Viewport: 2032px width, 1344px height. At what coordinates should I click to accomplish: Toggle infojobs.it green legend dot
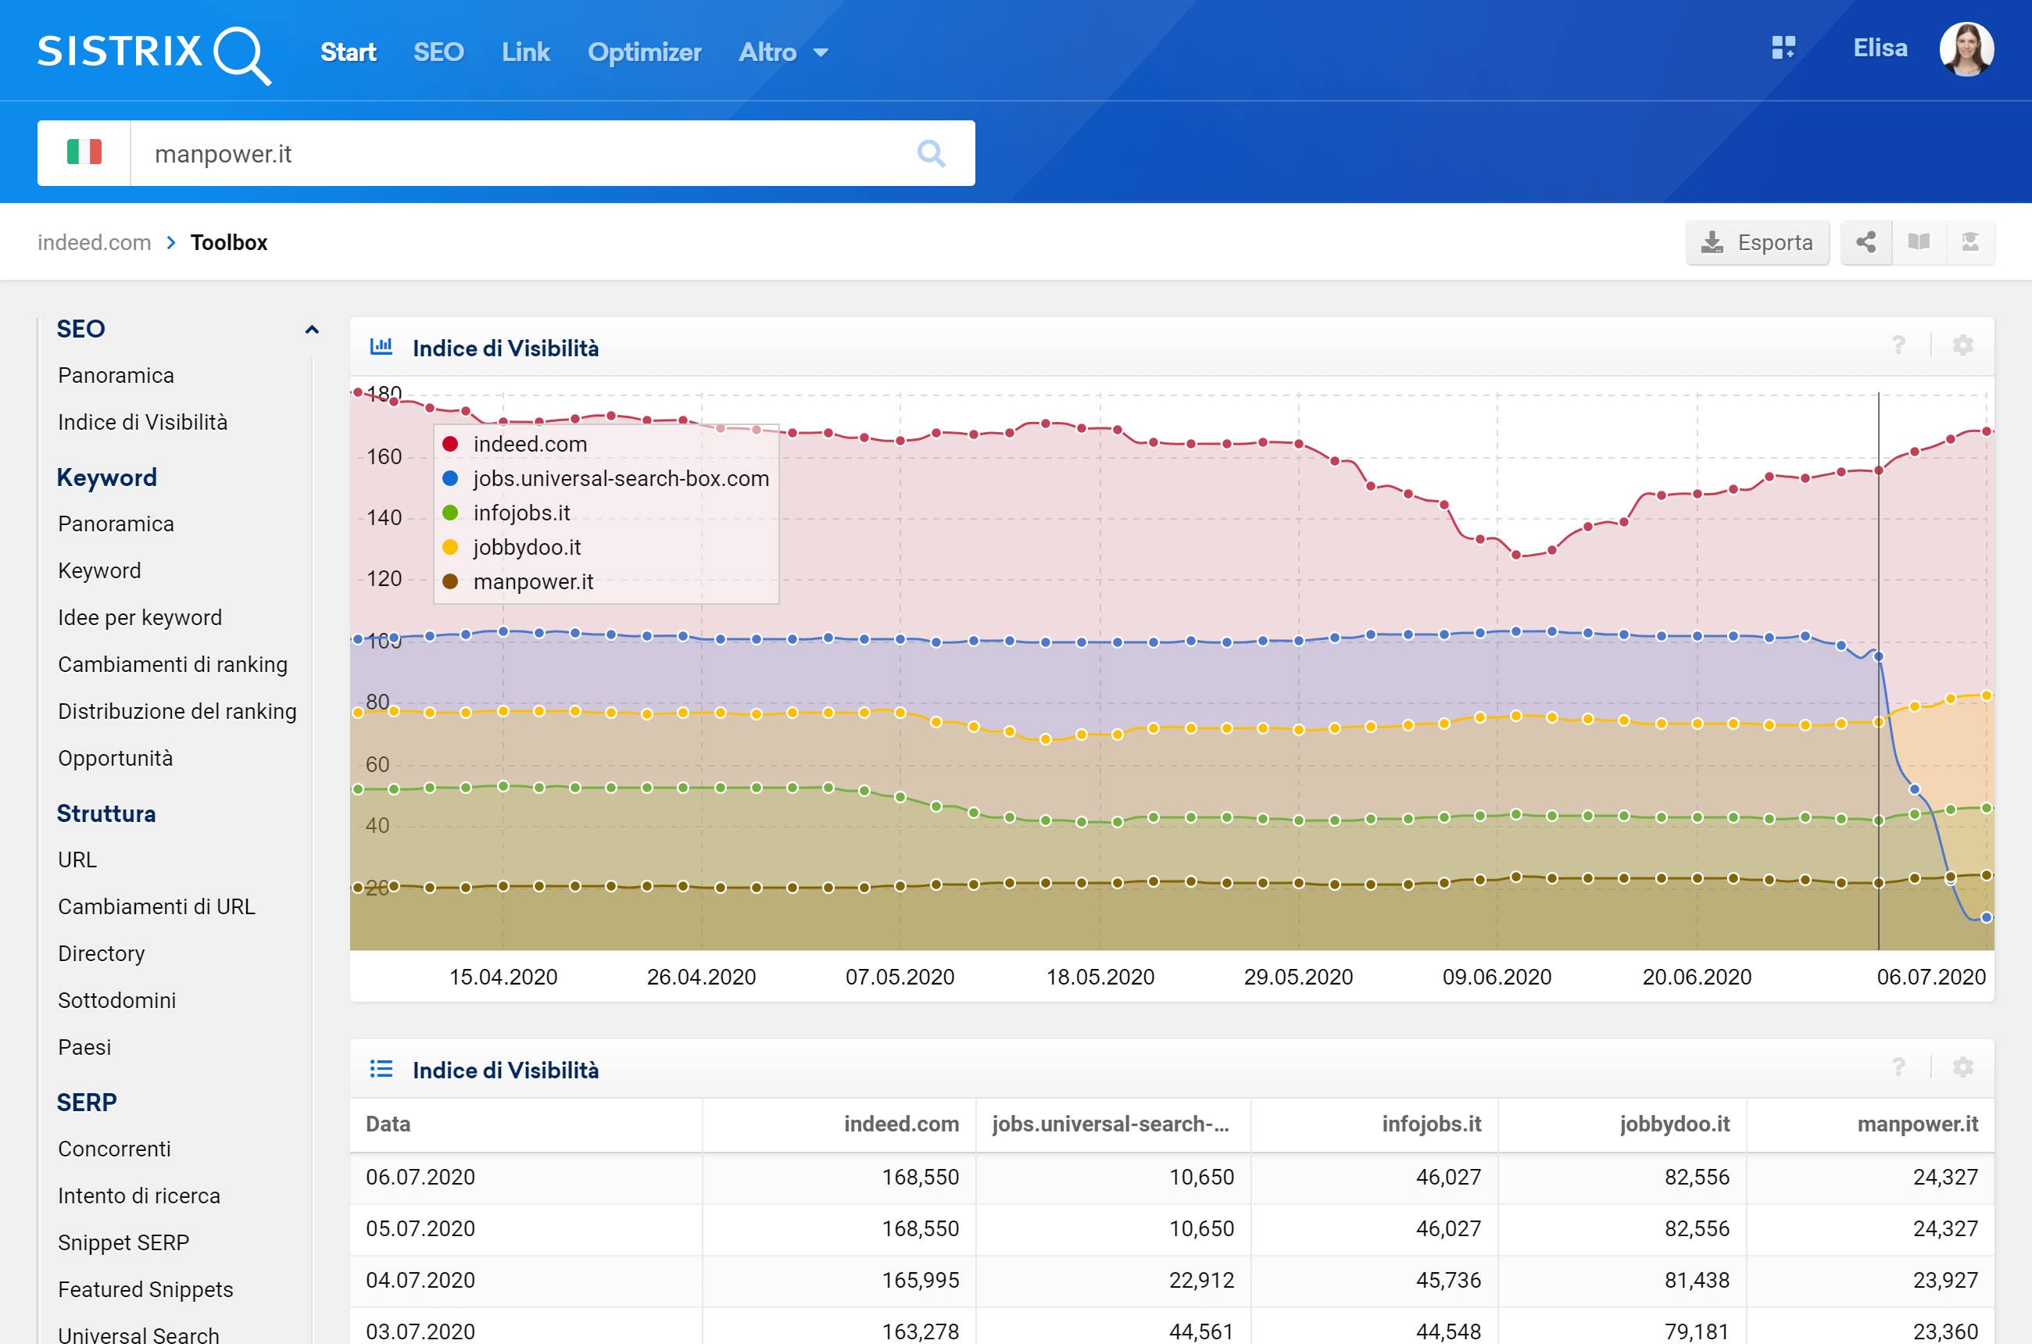(450, 513)
